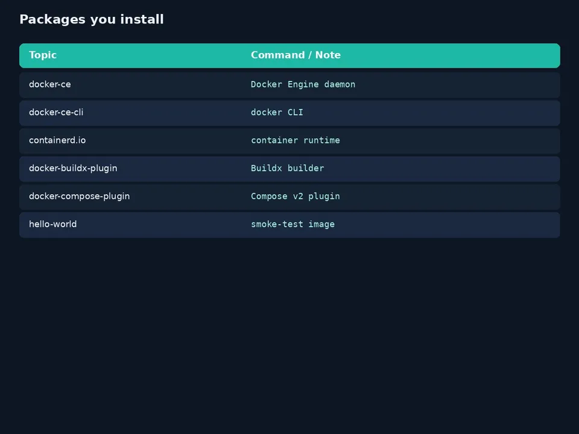Click the 'docker-ce' topic cell
The width and height of the screenshot is (579, 434).
50,84
